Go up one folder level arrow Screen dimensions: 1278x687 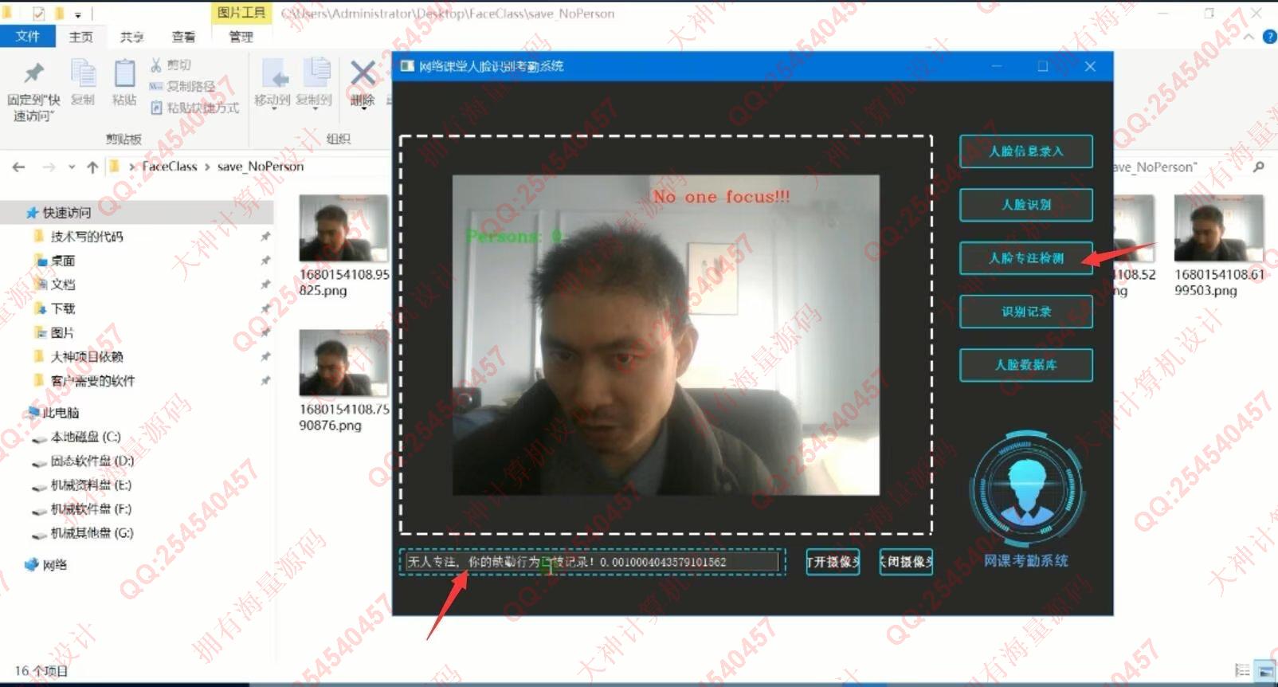92,167
